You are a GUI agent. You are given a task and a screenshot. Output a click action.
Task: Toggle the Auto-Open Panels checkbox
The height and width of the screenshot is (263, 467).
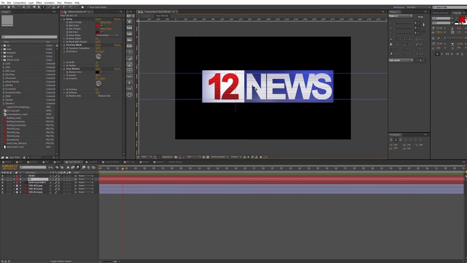88,7
